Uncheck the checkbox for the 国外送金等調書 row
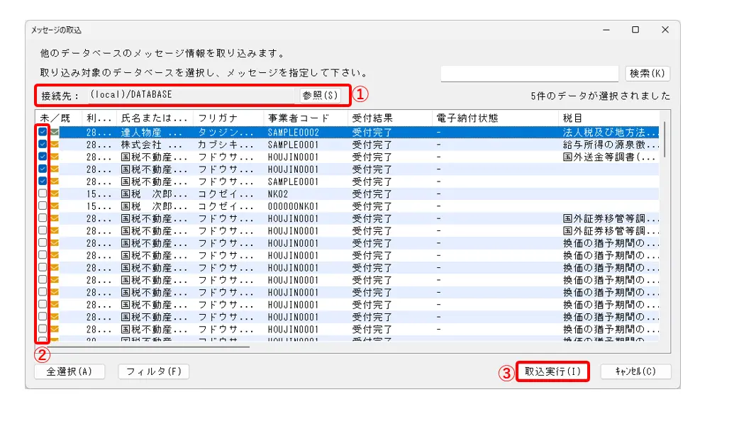 click(43, 157)
